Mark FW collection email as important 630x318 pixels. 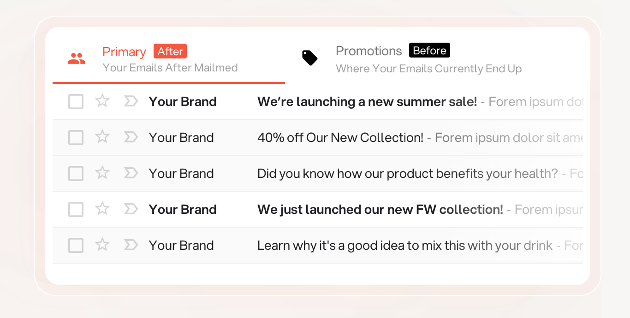(131, 209)
